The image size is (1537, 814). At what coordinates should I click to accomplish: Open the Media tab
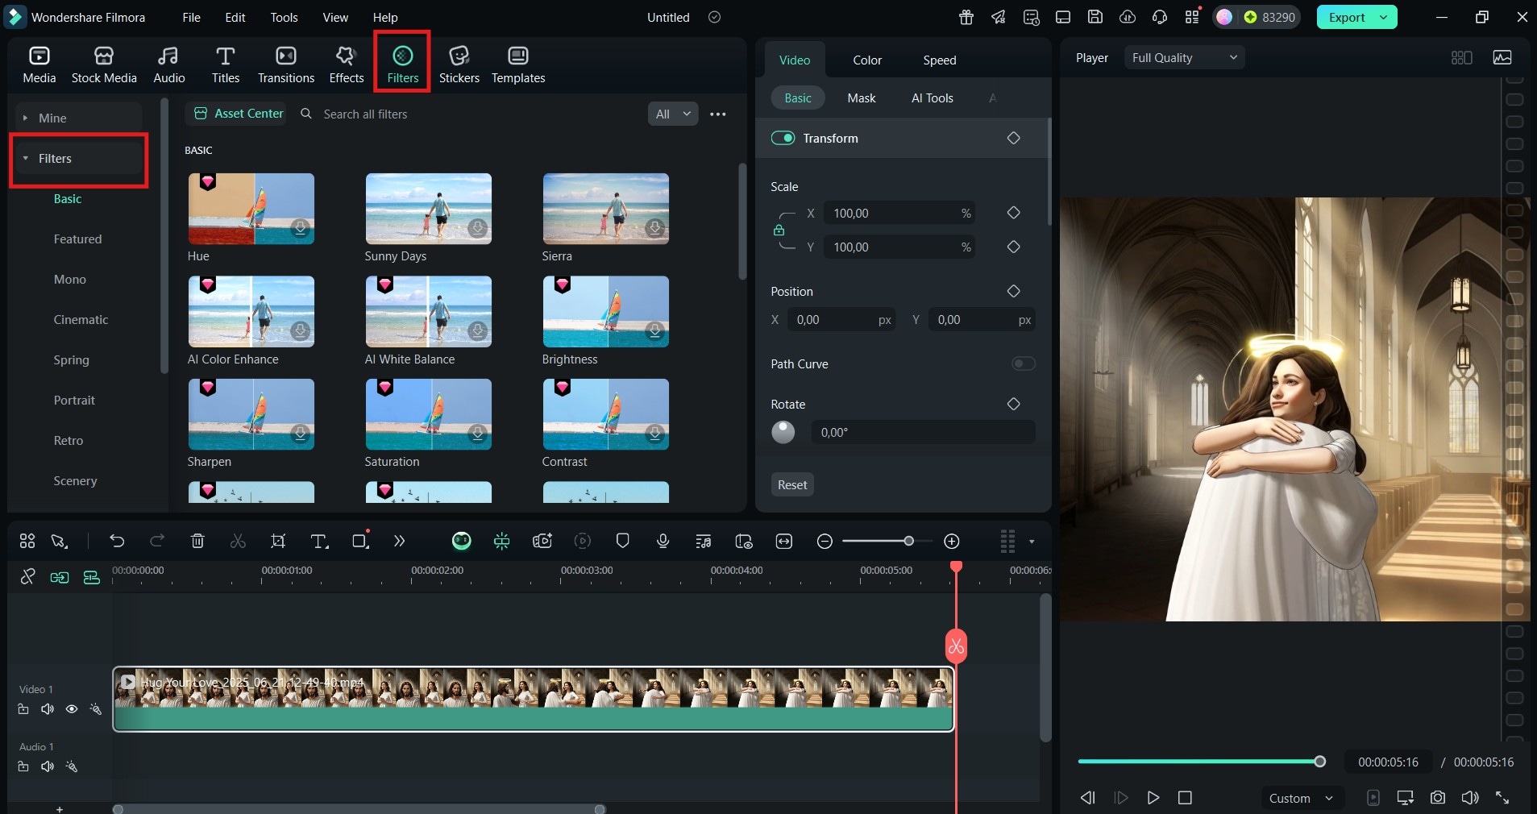(39, 64)
